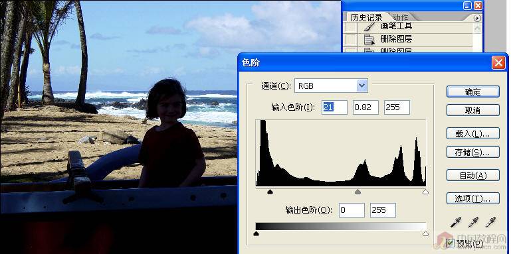This screenshot has width=511, height=254.
Task: Confirm Levels with the 确定 button
Action: pos(472,92)
